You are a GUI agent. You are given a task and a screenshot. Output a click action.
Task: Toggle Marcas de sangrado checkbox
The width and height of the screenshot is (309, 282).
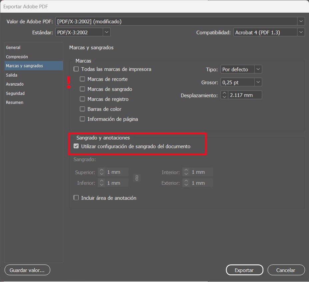83,89
